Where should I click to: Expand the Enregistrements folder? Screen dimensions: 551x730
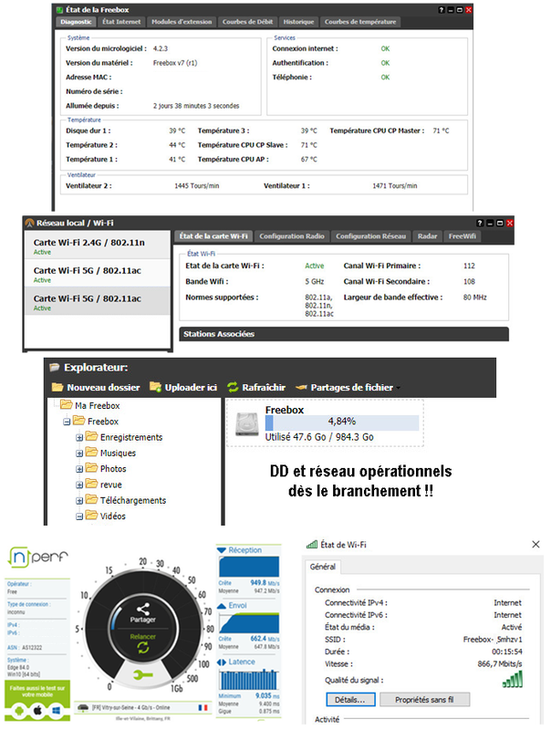(79, 438)
